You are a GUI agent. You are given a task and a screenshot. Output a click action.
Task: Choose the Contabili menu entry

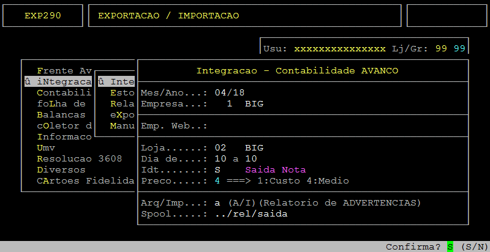pos(64,93)
